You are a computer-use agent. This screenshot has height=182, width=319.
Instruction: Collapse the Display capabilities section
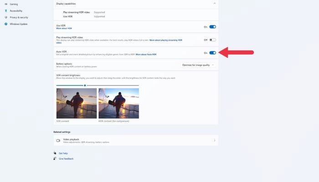pos(215,4)
